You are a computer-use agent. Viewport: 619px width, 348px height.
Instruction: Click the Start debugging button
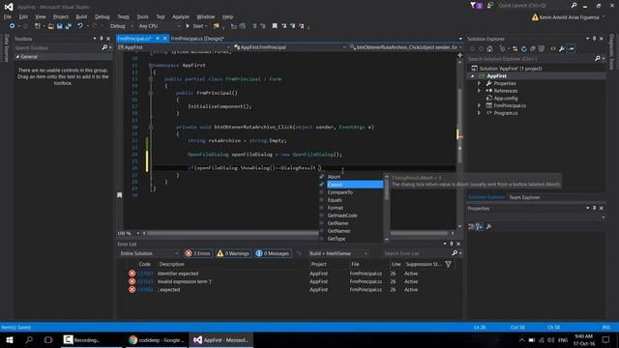point(196,26)
